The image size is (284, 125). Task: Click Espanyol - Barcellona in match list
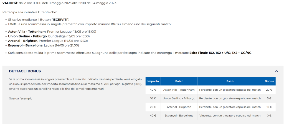click(25, 45)
